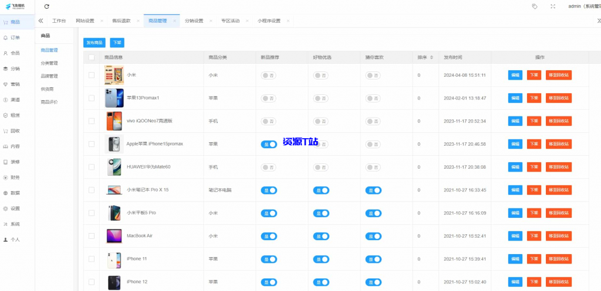Open 商品评价 in the 商品 submenu

click(x=49, y=102)
